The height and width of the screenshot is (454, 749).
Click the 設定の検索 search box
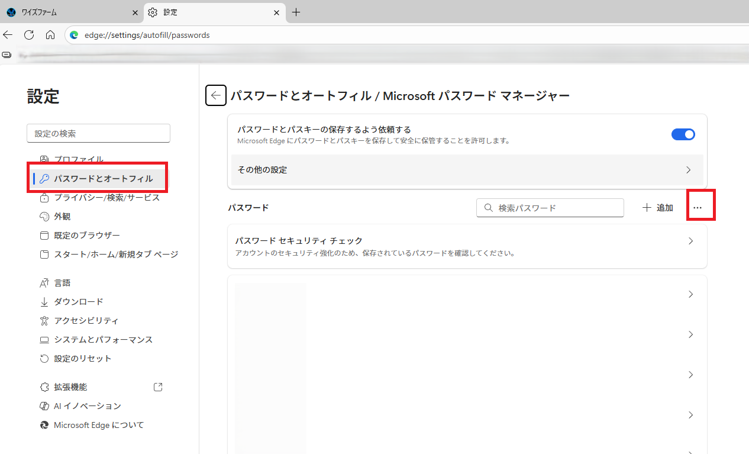coord(98,133)
